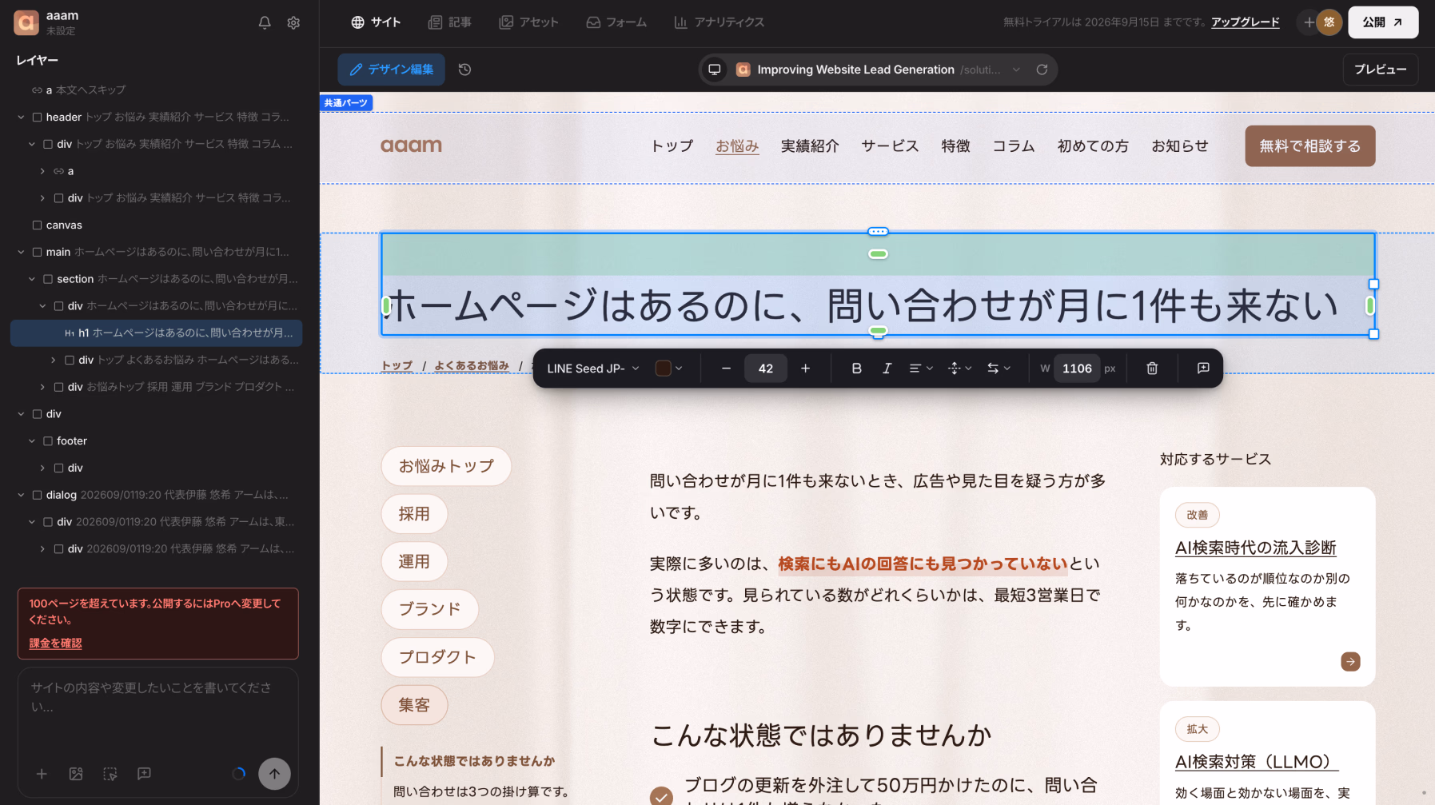Image resolution: width=1435 pixels, height=805 pixels.
Task: Select the a 本文へスキップ layer
Action: click(157, 90)
